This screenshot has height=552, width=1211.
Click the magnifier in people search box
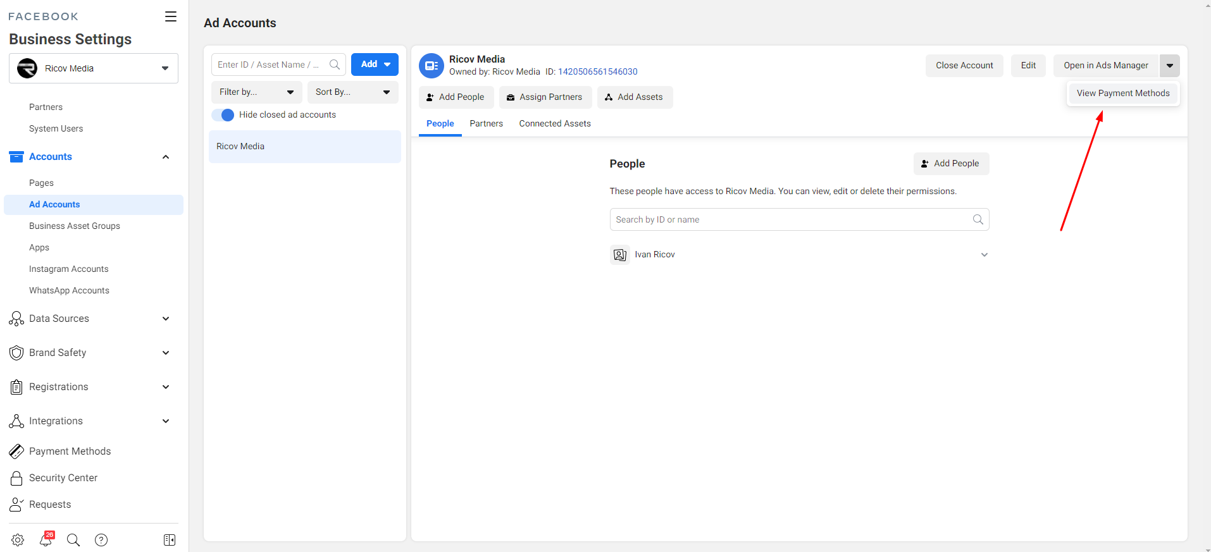click(978, 219)
